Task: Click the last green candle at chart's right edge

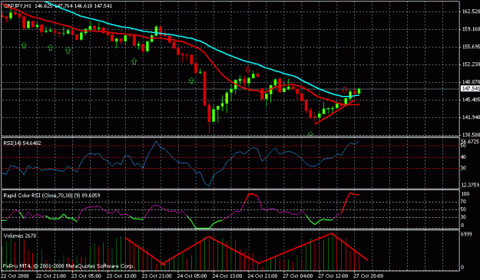Action: pyautogui.click(x=359, y=91)
